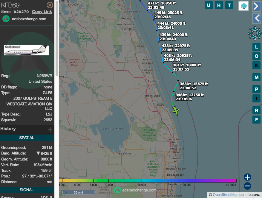Toggle the I map option button
The image size is (262, 198).
pos(256,99)
